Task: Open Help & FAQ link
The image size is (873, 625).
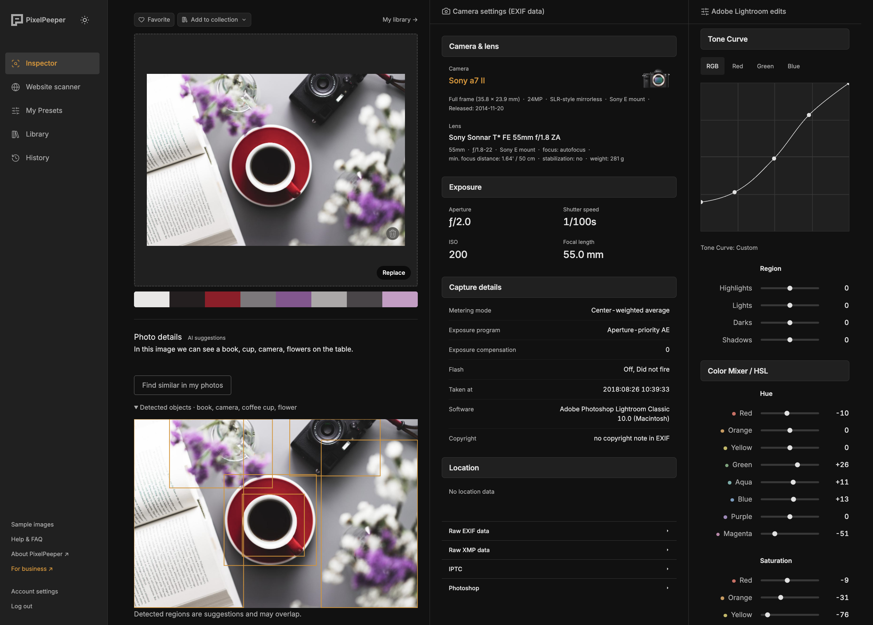Action: 27,539
